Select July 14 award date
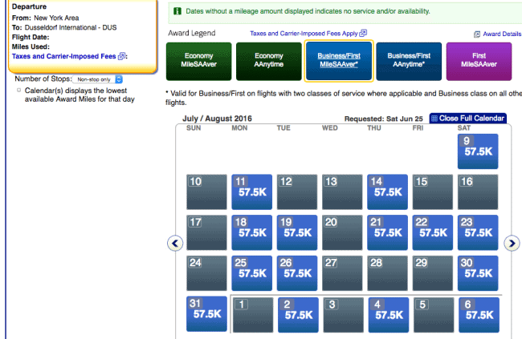The height and width of the screenshot is (339, 522). (388, 192)
